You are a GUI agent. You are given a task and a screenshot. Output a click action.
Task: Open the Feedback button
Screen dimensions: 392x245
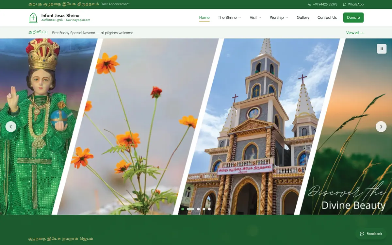[371, 234]
